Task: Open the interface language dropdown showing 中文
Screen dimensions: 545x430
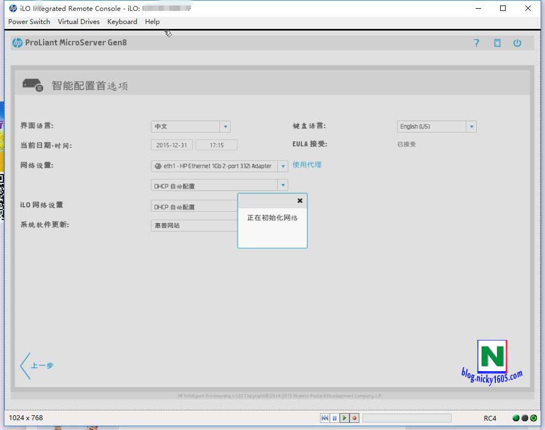Action: tap(191, 127)
